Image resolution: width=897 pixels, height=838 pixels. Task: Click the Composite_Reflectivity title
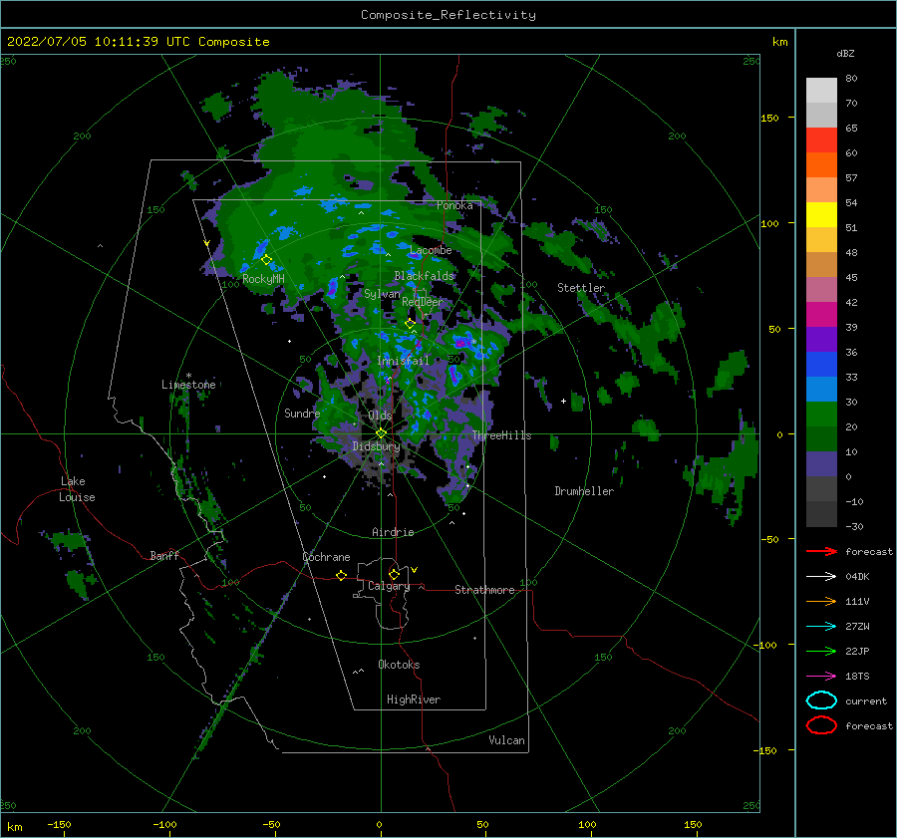(448, 15)
